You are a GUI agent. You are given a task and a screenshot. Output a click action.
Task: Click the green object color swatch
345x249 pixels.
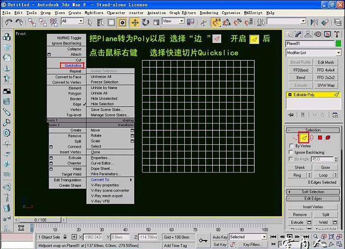point(339,44)
